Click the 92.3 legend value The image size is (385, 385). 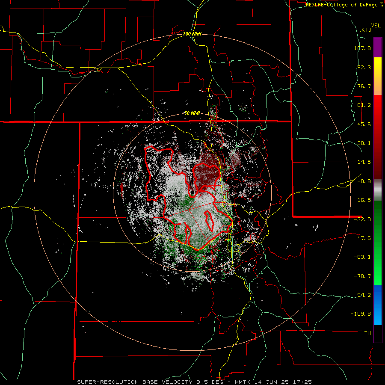[364, 67]
